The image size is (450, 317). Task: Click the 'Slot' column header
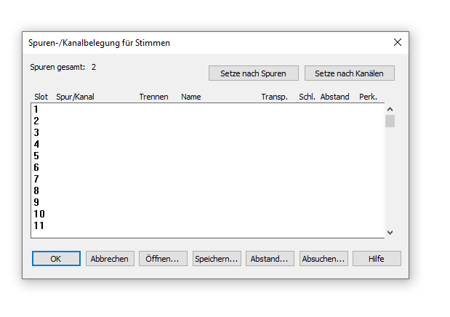[41, 97]
